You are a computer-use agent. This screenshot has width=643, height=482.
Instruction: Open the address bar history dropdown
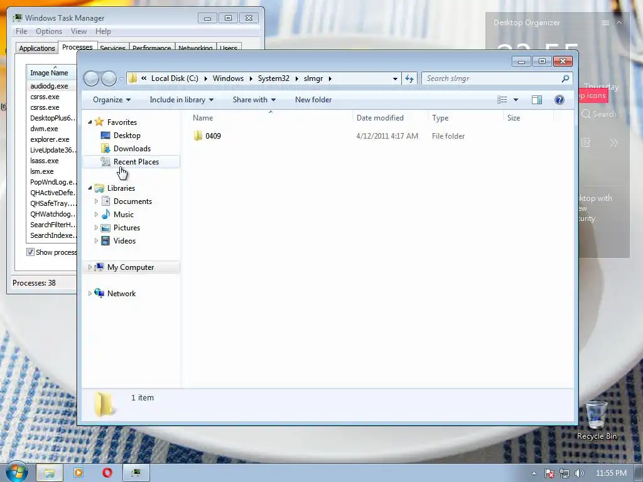click(395, 78)
